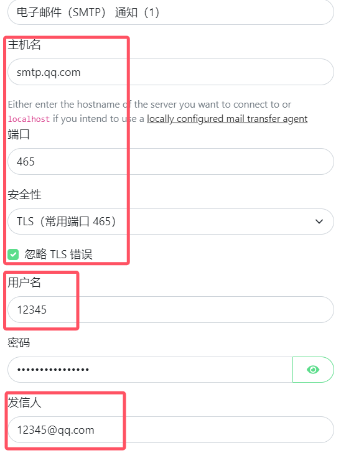Click the hostname help text starting with Either

157,111
